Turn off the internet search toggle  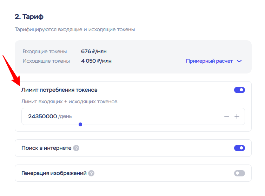[x=239, y=148]
